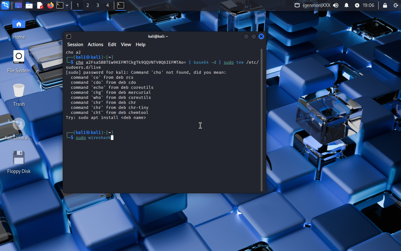Launch the text editor from the panel

(x=40, y=5)
